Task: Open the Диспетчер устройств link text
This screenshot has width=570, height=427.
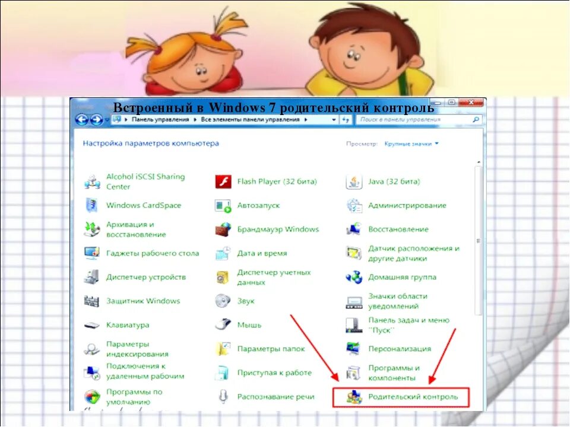Action: click(146, 278)
